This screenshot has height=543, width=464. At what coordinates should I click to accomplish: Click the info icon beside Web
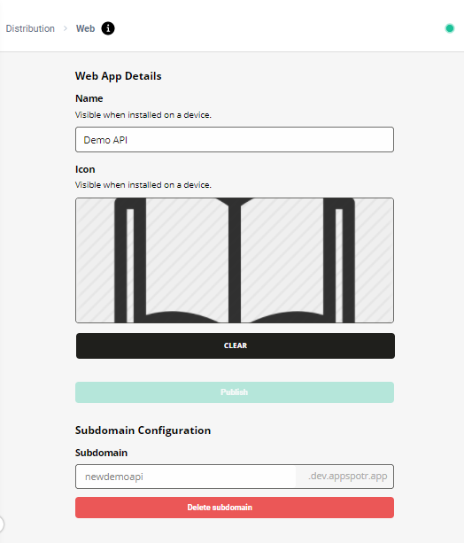click(x=108, y=28)
